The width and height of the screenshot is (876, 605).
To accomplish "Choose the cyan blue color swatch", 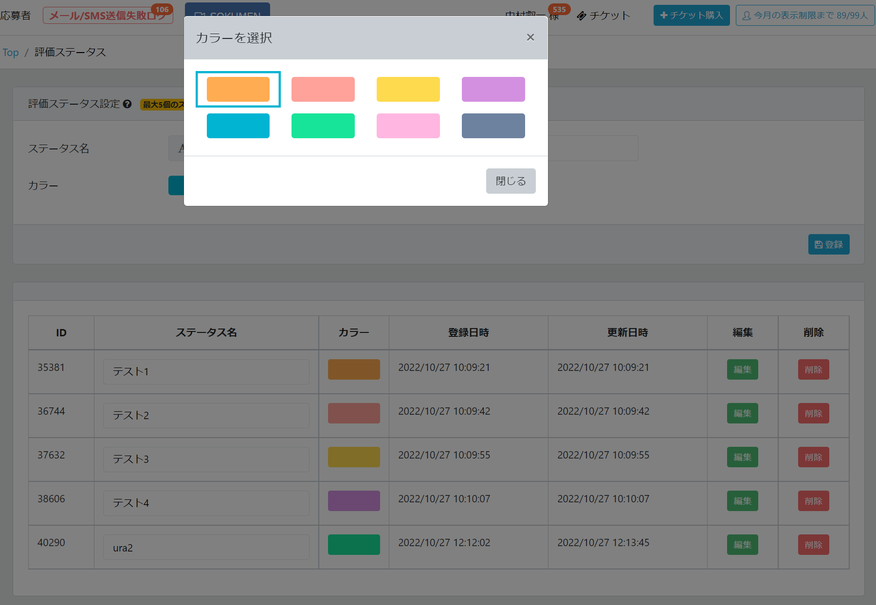I will [238, 126].
